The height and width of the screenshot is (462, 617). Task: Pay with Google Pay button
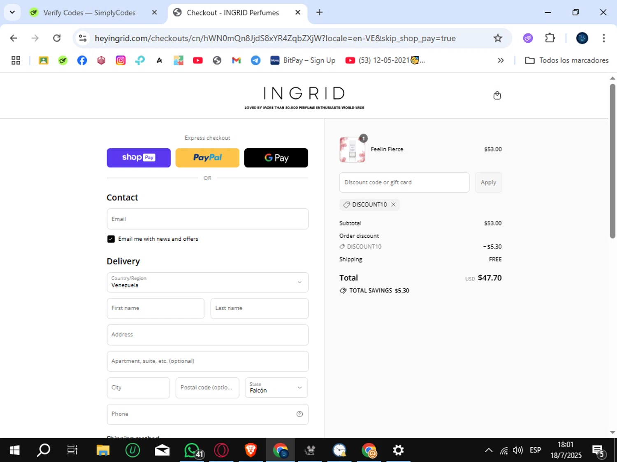pos(276,158)
